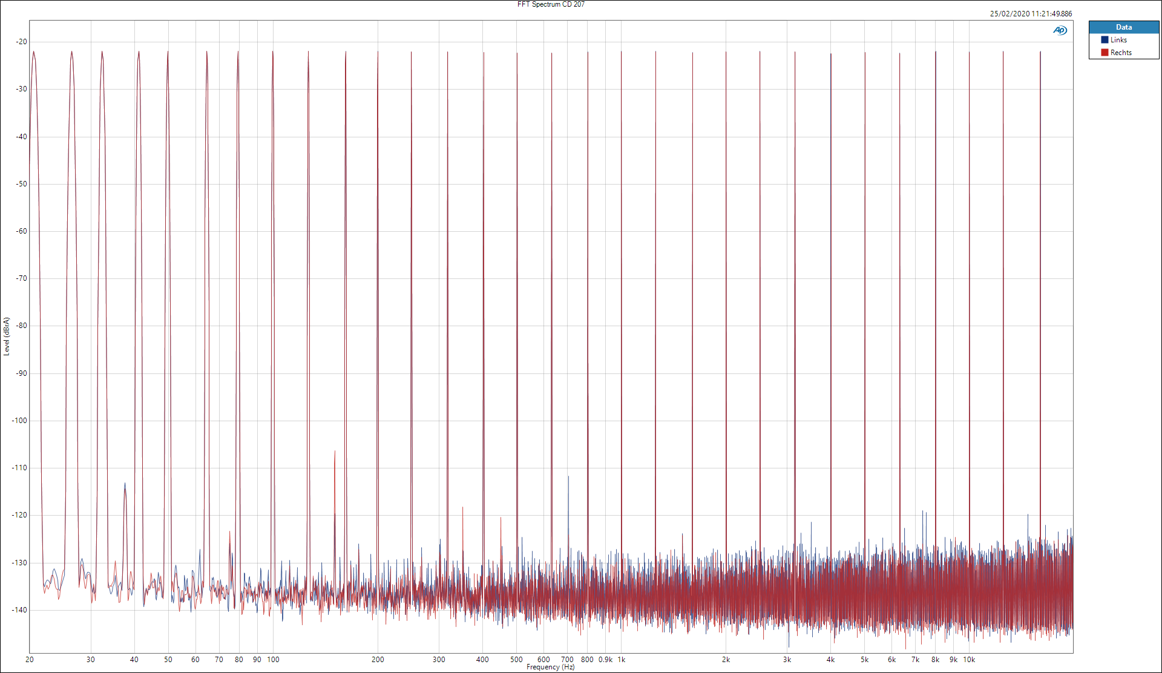Select the Rechts trace label in legend
Image resolution: width=1162 pixels, height=673 pixels.
pos(1121,53)
